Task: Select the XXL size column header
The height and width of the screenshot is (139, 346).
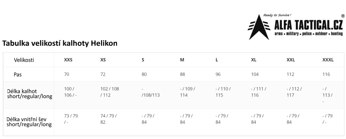Action: pos(291,60)
